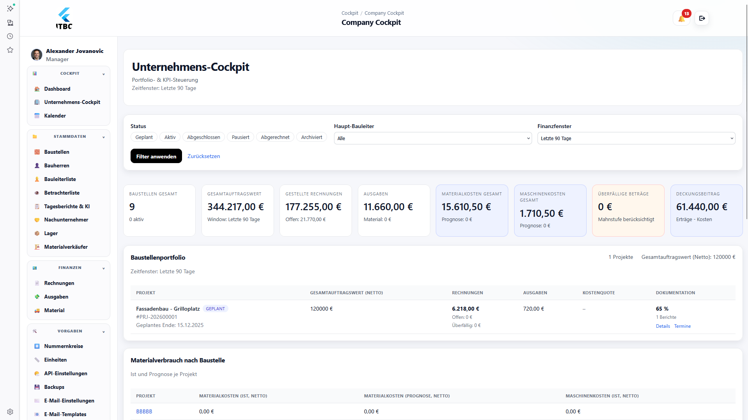Click the Filter anwenden button
This screenshot has height=420, width=748.
tap(156, 156)
